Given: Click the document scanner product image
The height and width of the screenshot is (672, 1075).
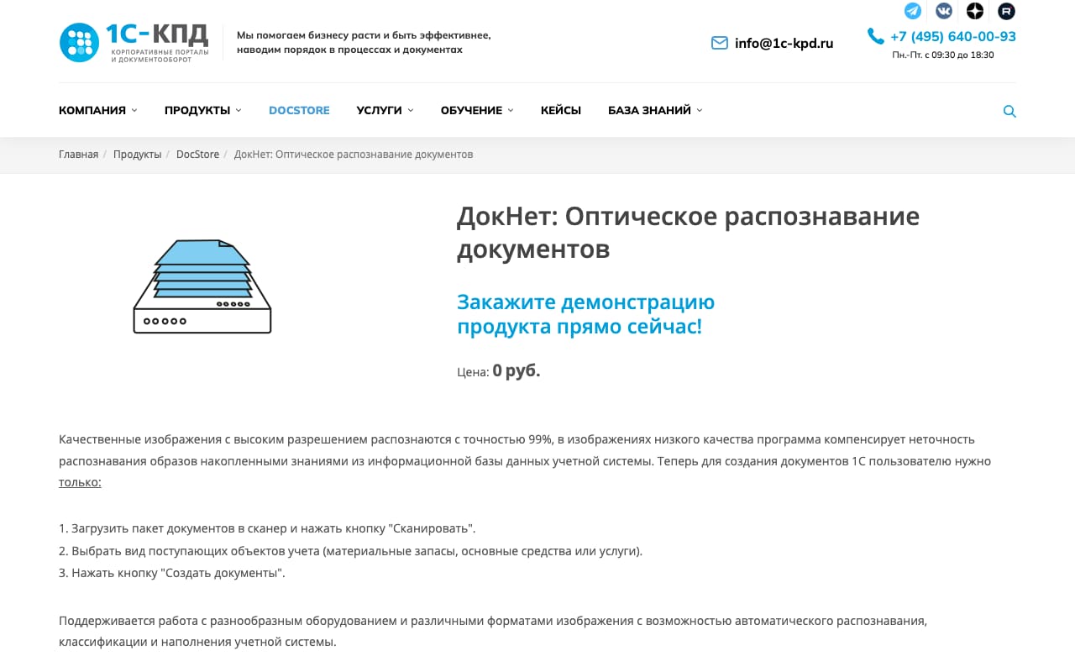Looking at the screenshot, I should (202, 286).
